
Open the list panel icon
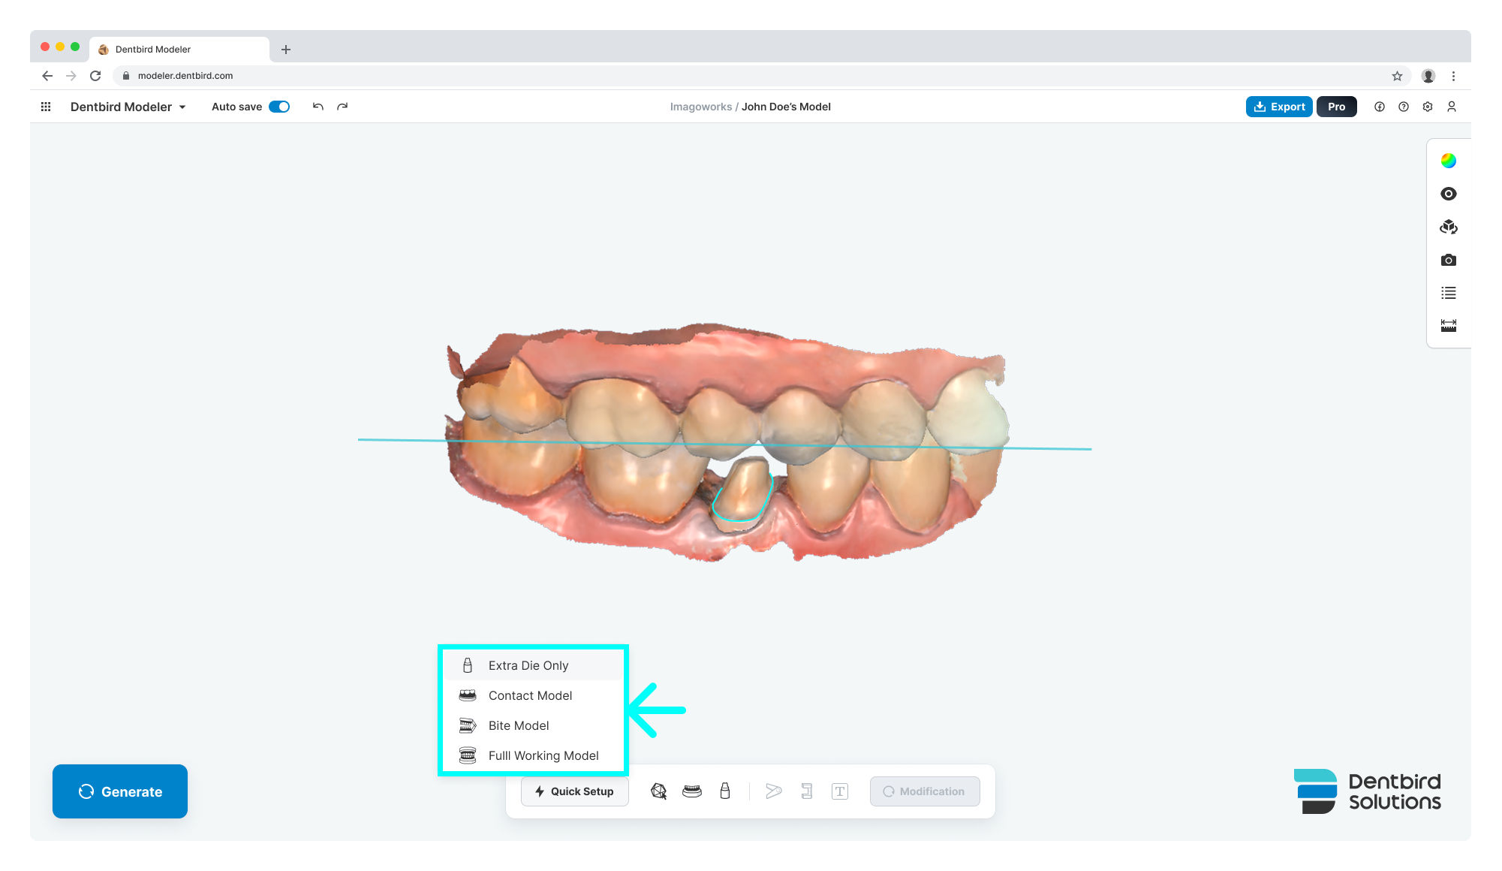click(1448, 293)
